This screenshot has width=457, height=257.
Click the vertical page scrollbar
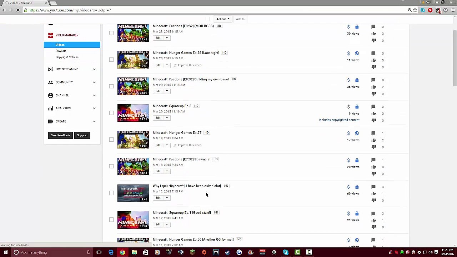pyautogui.click(x=455, y=58)
